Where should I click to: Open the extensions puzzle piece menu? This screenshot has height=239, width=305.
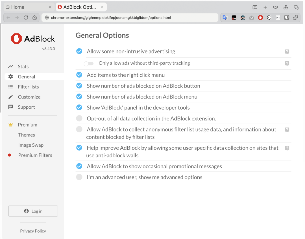pyautogui.click(x=296, y=18)
